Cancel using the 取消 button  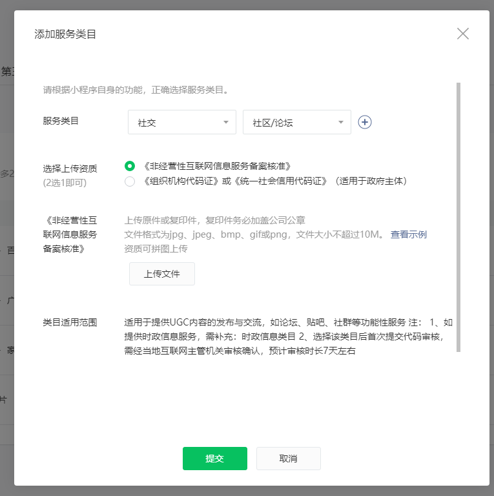288,458
